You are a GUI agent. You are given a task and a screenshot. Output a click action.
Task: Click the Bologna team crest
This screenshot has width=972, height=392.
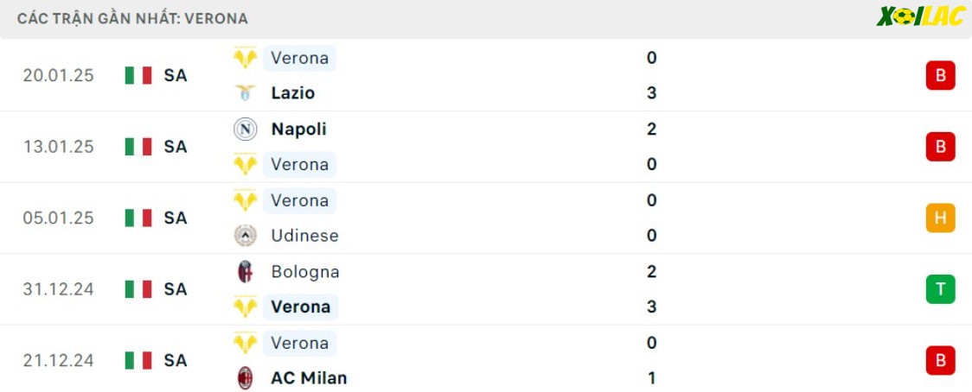pos(246,272)
